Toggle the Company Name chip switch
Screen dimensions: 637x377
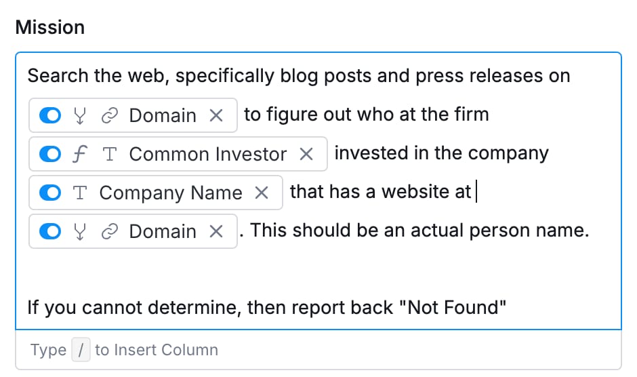pyautogui.click(x=50, y=193)
